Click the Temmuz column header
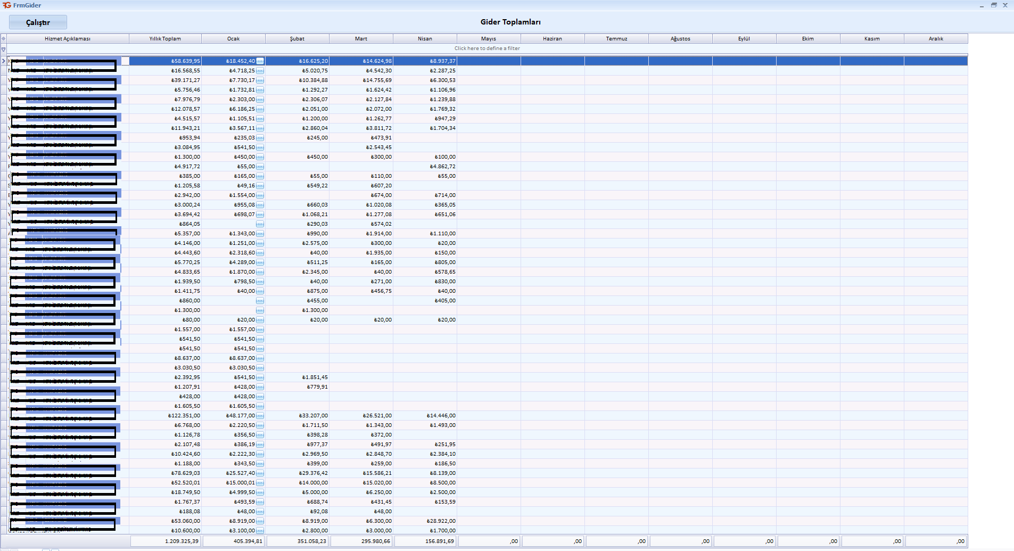The height and width of the screenshot is (551, 1014). (616, 38)
